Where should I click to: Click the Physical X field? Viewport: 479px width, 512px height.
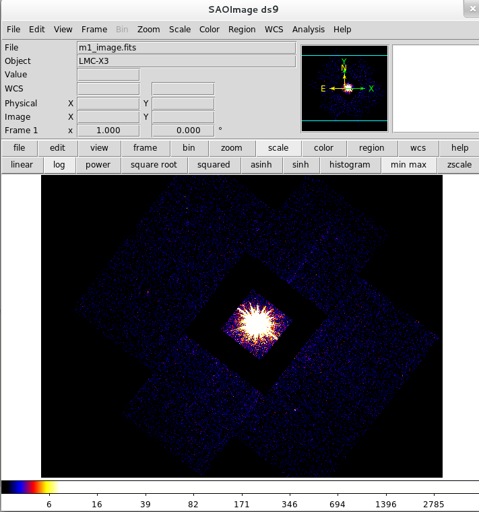point(108,104)
